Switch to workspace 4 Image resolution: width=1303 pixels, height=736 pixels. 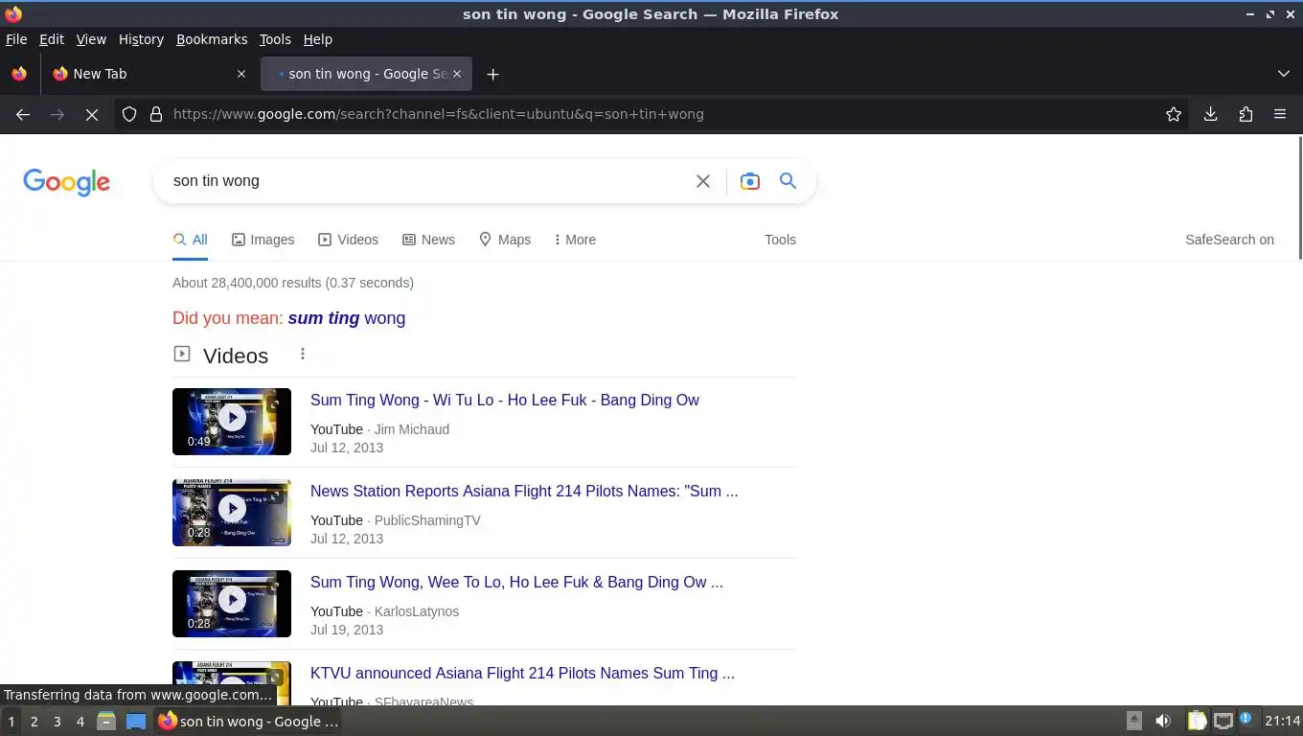click(80, 722)
